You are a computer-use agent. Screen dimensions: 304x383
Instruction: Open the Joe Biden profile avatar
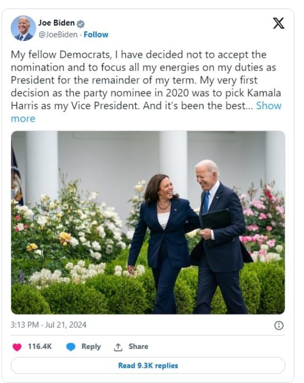point(23,28)
